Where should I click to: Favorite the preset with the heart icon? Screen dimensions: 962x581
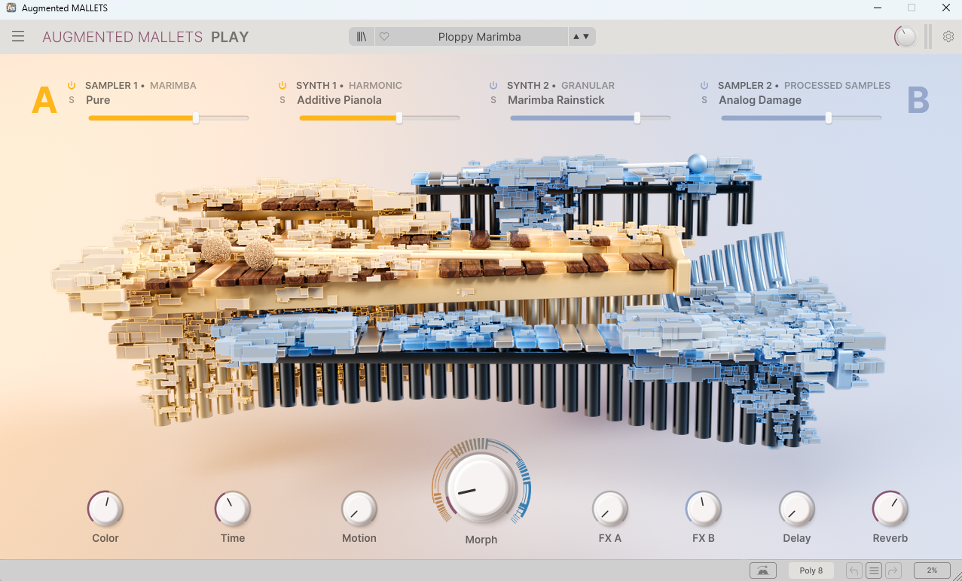coord(384,37)
